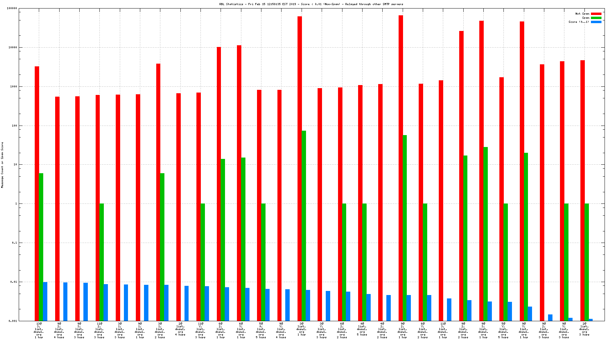This screenshot has width=610, height=343.
Task: Click the leftmost blue Score bar
Action: tap(45, 301)
